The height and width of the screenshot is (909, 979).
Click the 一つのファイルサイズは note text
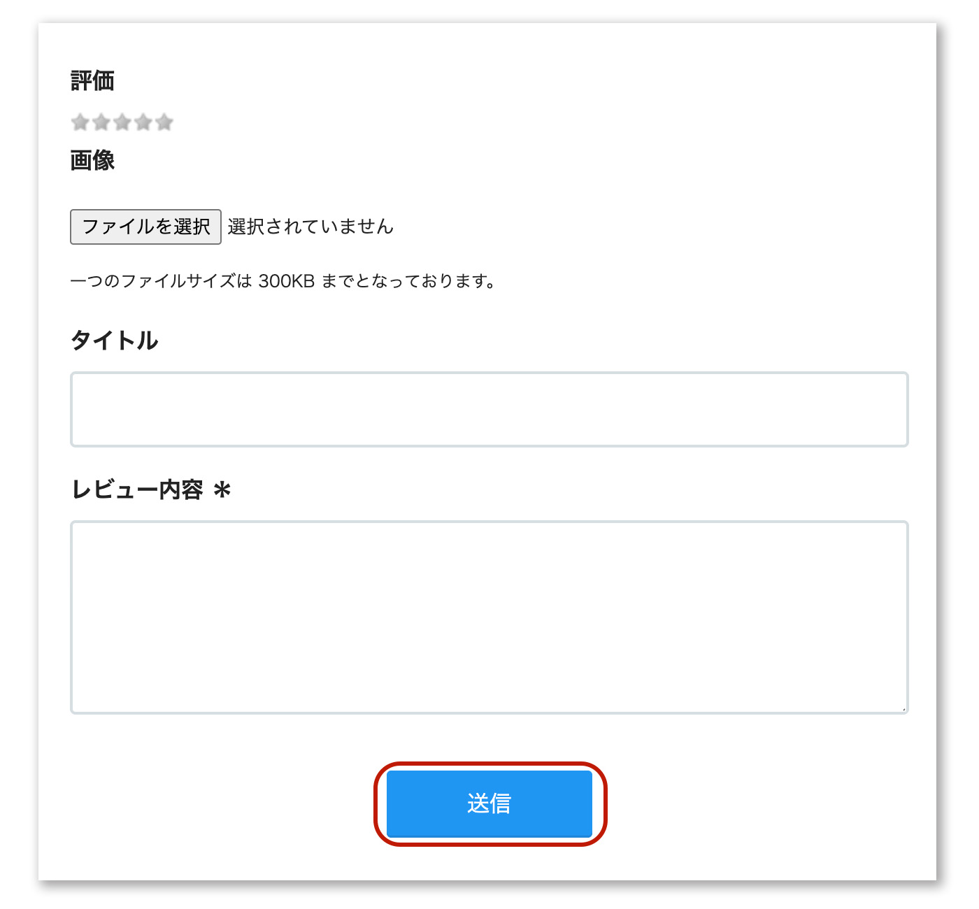[161, 281]
